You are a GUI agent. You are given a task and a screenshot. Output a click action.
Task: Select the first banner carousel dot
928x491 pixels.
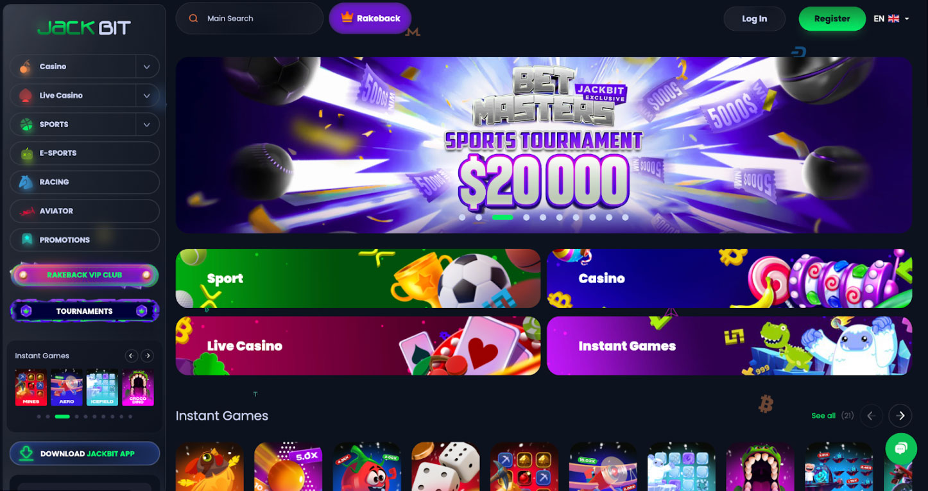click(462, 218)
